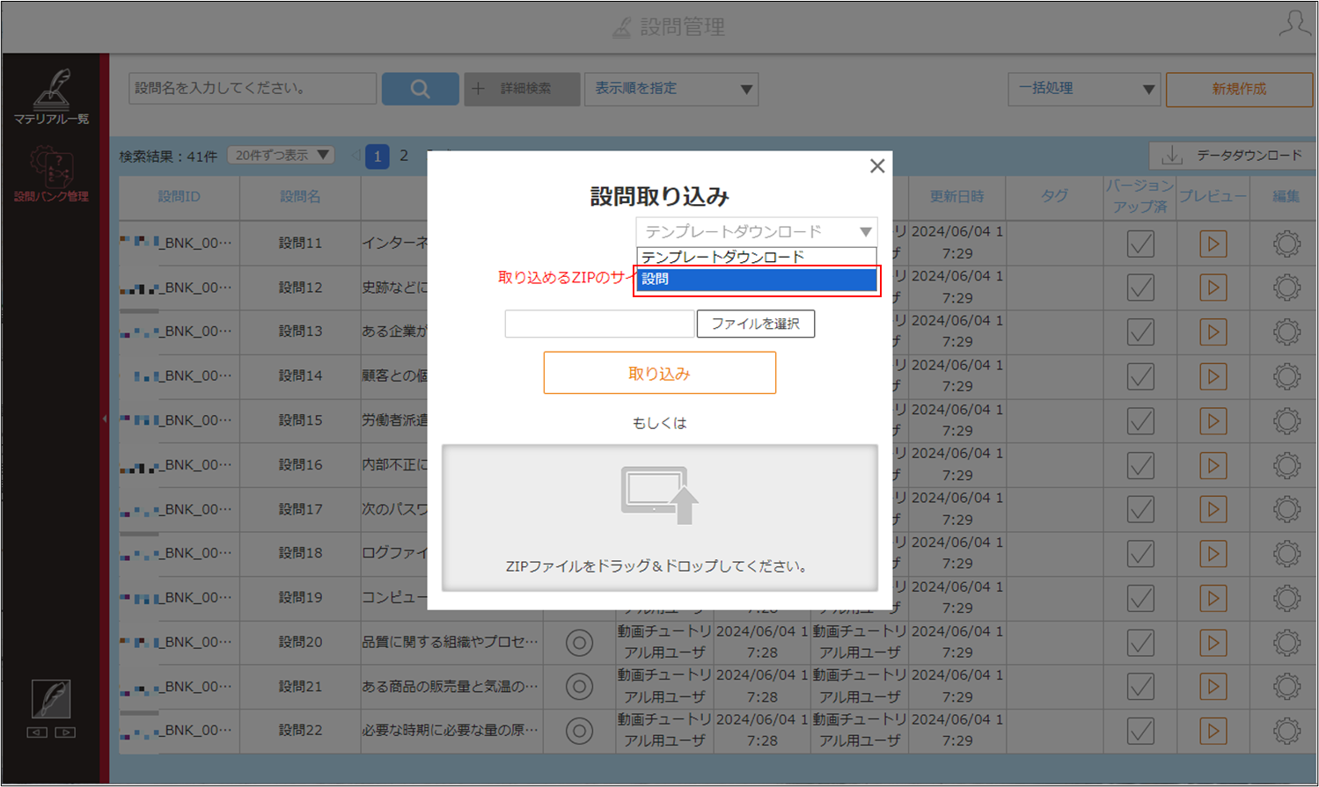Click the circle icon in 設問20 row

click(x=579, y=643)
